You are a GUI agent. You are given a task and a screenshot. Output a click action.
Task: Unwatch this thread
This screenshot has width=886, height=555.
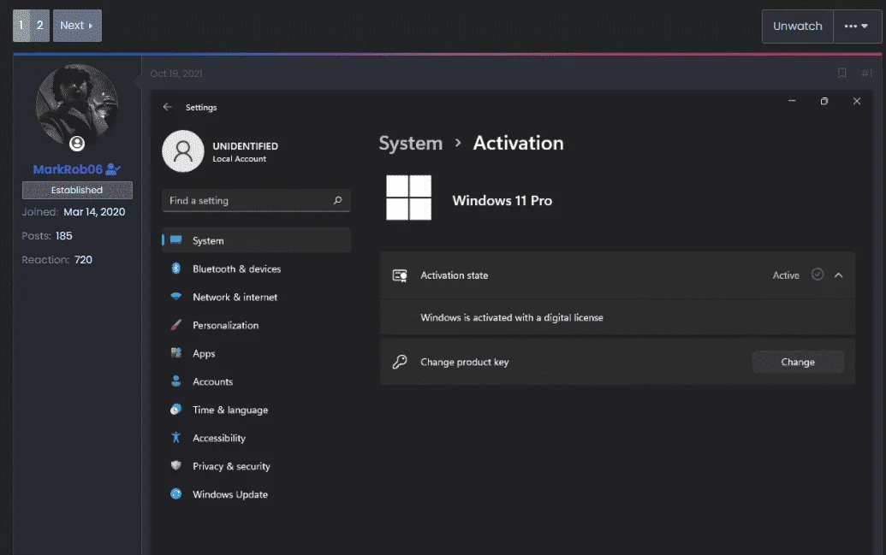tap(797, 26)
